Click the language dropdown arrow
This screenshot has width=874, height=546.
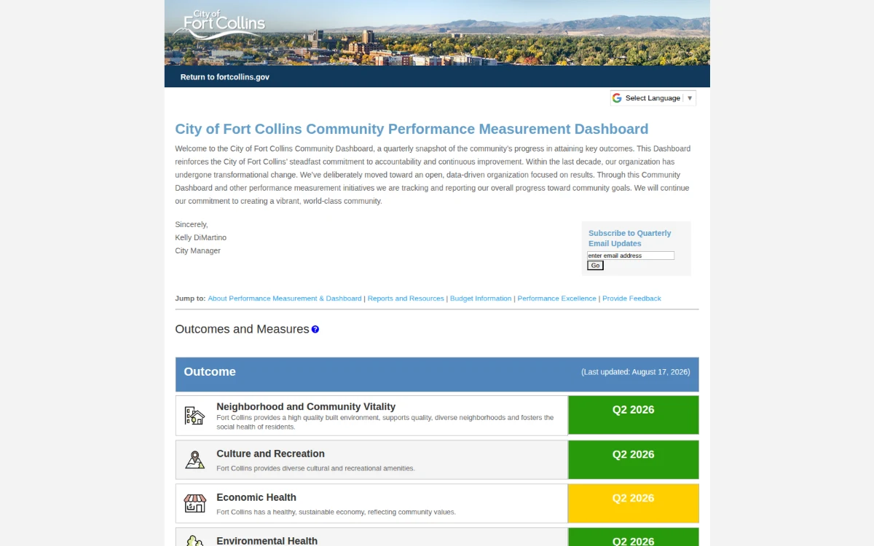tap(690, 98)
